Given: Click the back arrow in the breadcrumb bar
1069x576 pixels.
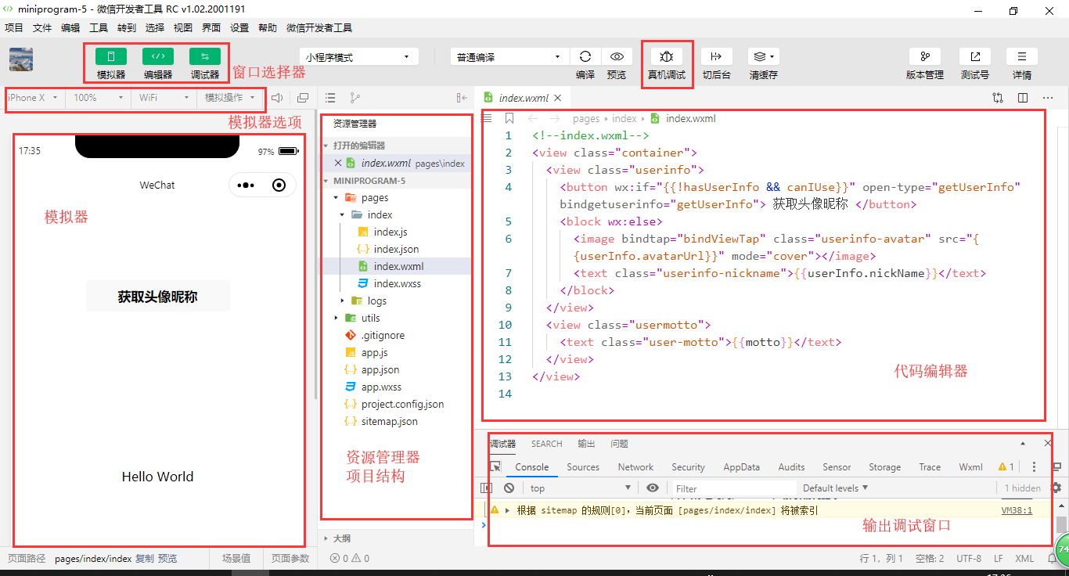Looking at the screenshot, I should tap(532, 118).
